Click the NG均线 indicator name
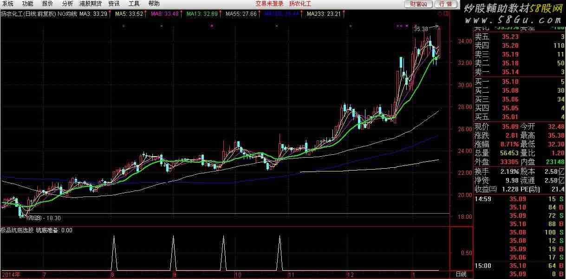This screenshot has height=279, width=566. (x=67, y=14)
